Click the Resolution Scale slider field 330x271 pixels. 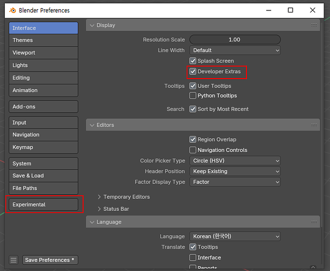(x=235, y=40)
